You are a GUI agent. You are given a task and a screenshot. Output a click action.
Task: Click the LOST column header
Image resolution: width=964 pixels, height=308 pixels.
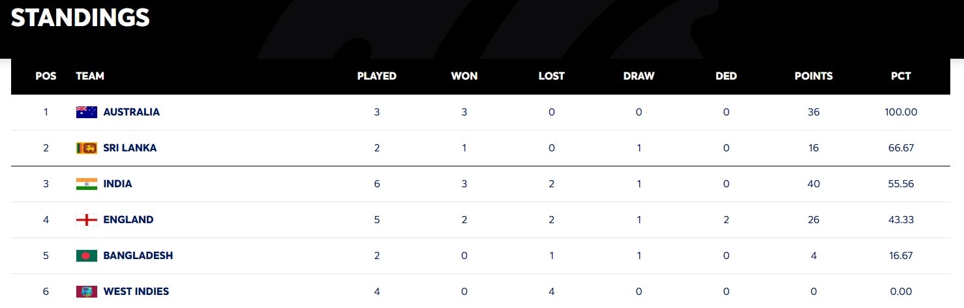551,76
